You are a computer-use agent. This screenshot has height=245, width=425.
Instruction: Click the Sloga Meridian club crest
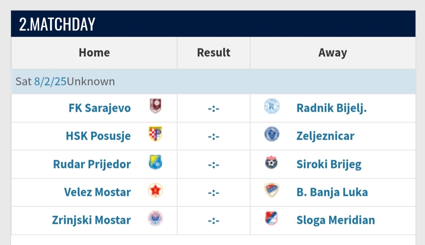[x=271, y=218]
